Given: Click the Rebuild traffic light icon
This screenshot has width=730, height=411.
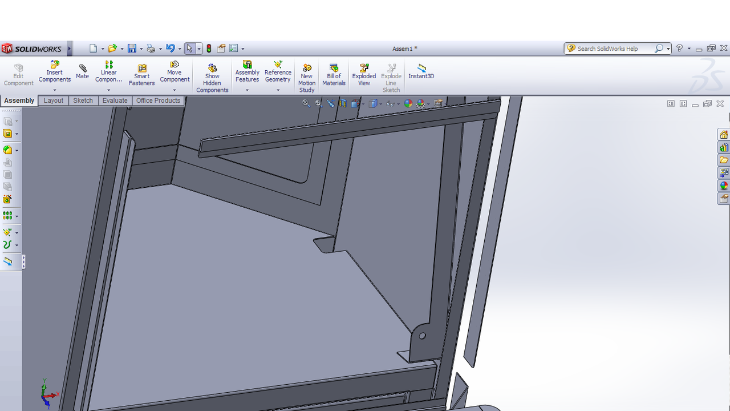Looking at the screenshot, I should coord(209,49).
